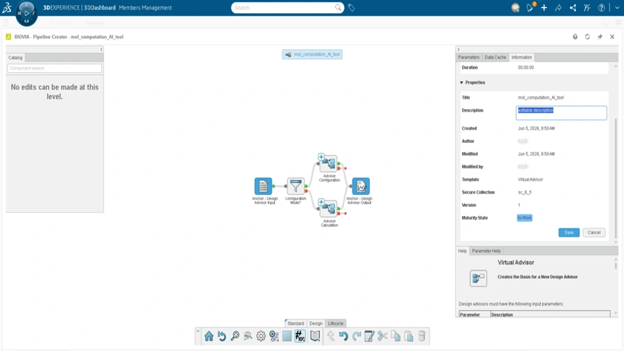Open the Data Cache tab
Screen dimensions: 624x351
495,57
